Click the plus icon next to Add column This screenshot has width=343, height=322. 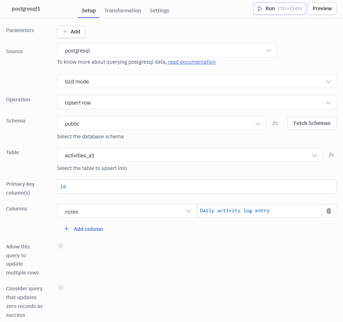tap(66, 229)
